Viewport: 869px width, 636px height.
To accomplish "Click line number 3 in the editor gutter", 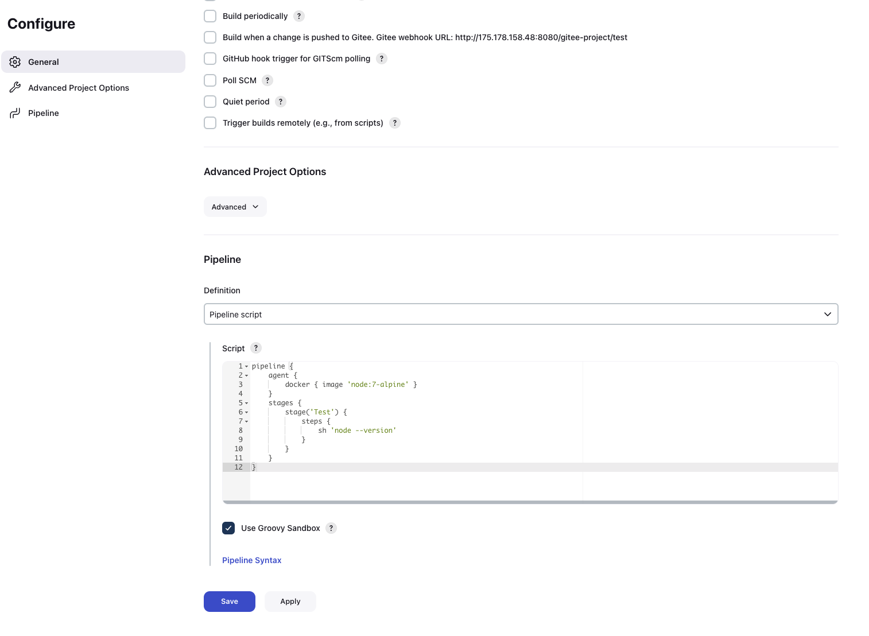I will [240, 385].
